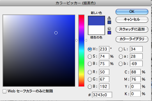This screenshot has height=101, width=152.
Task: Click the Lab a field showing 28
Action: (136, 56)
